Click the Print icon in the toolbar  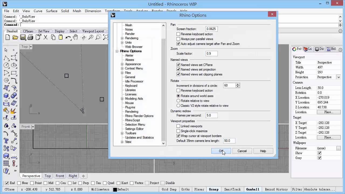coord(30,37)
